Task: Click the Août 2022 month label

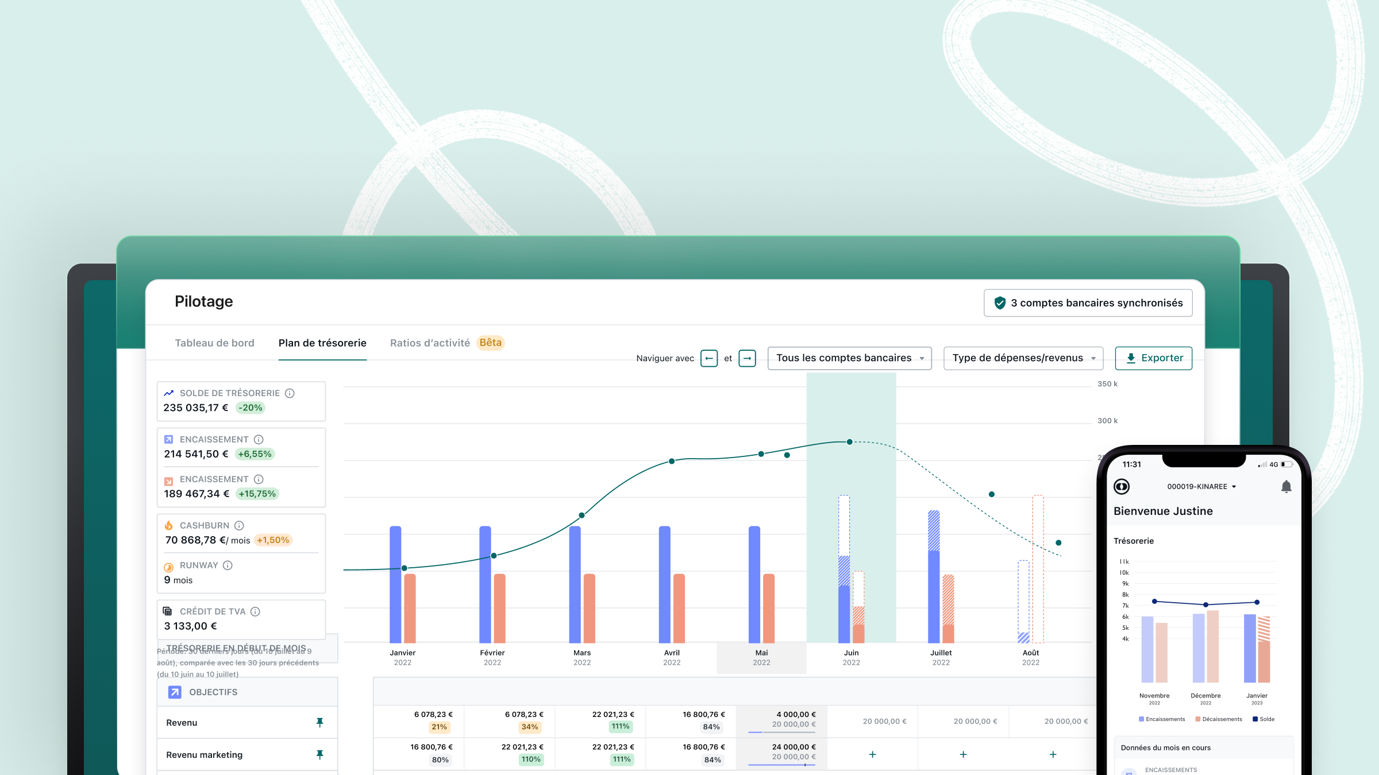Action: [x=1030, y=657]
